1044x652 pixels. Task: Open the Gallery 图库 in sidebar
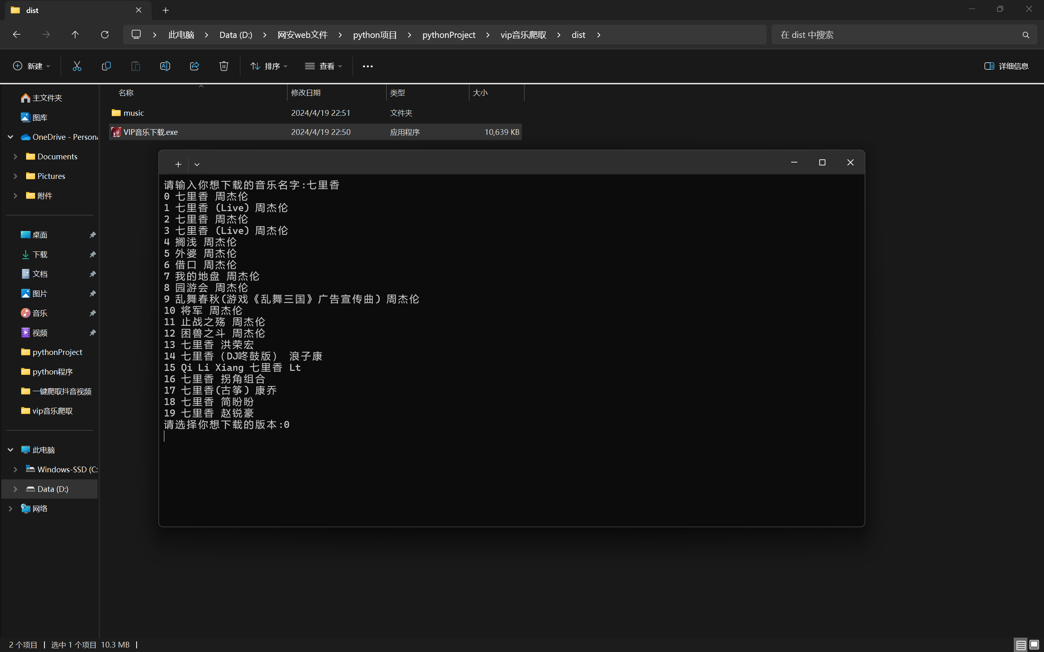tap(34, 117)
